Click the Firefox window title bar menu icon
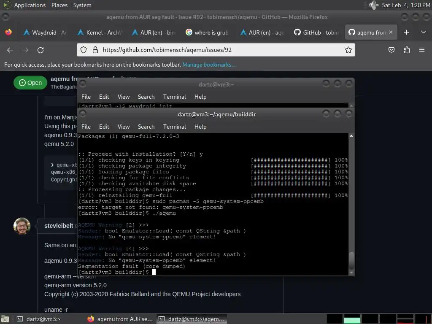The image size is (432, 324). [x=5, y=17]
